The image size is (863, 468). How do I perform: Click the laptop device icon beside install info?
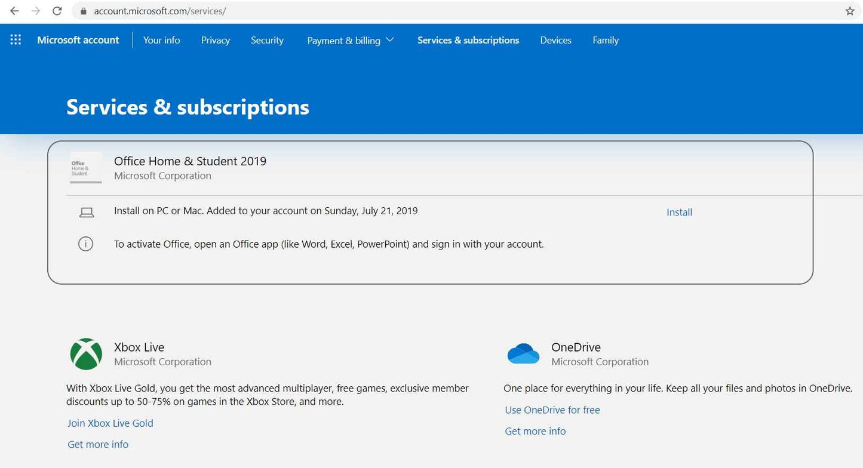86,211
